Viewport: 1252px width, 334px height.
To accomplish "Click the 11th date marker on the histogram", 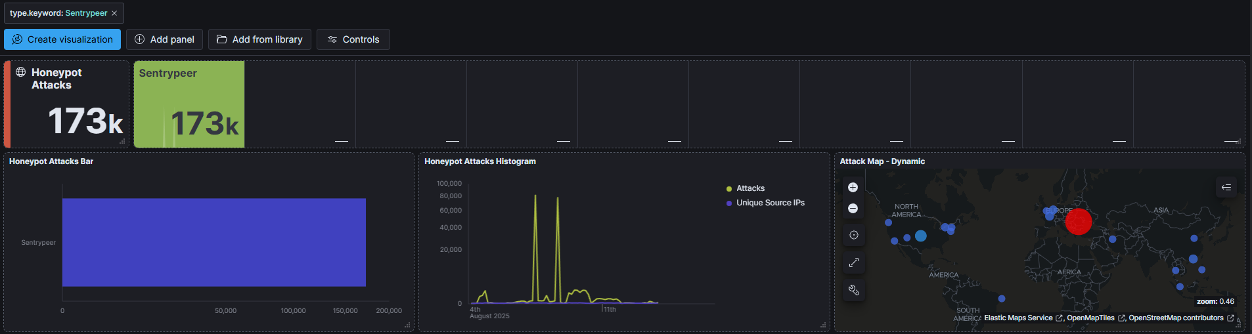I will [610, 309].
